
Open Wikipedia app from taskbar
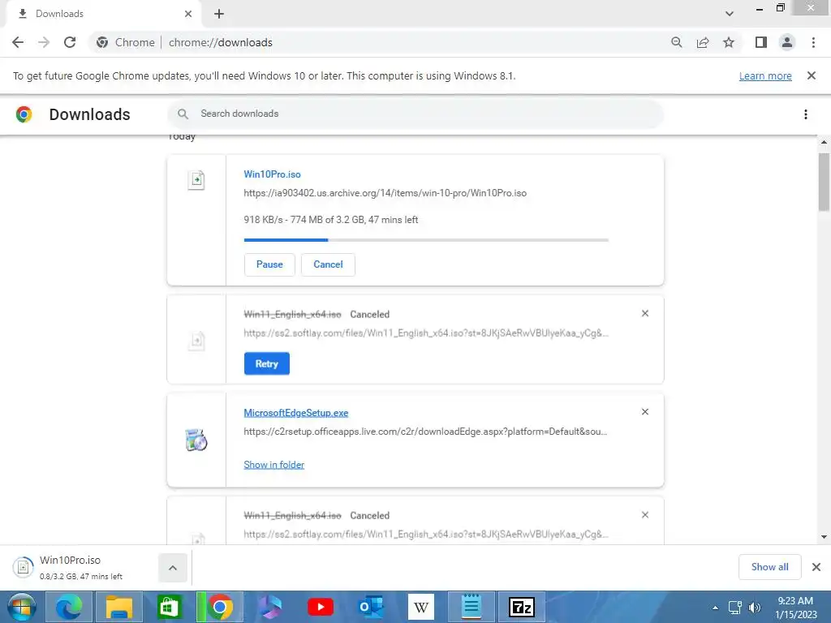coord(421,607)
